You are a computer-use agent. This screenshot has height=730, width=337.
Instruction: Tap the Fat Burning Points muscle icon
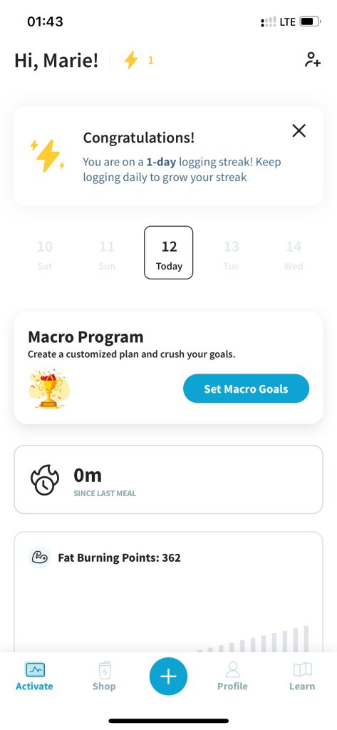tap(40, 557)
